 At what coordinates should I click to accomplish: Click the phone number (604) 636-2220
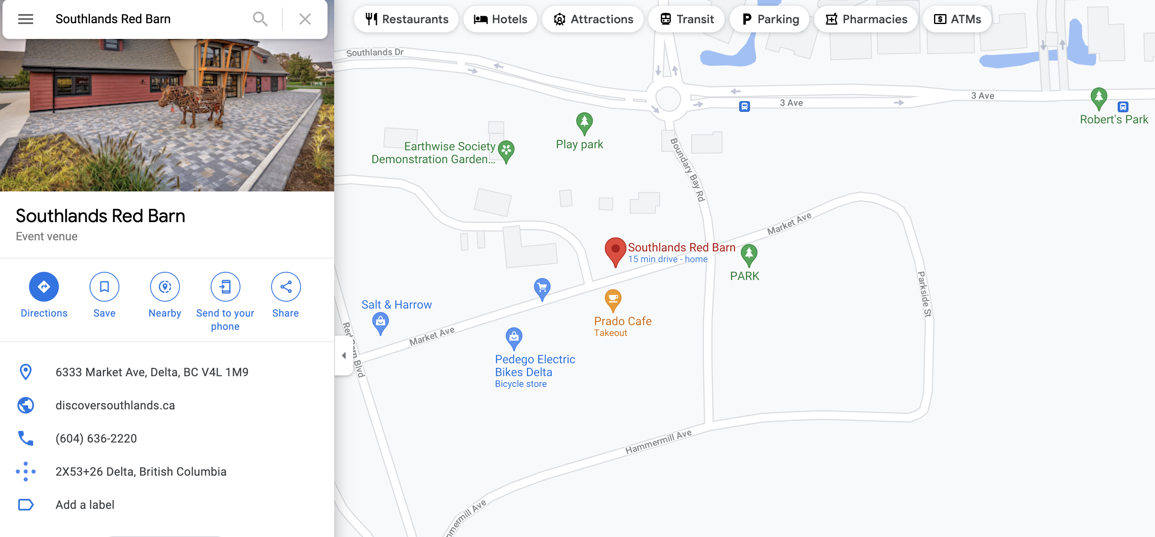pos(97,438)
